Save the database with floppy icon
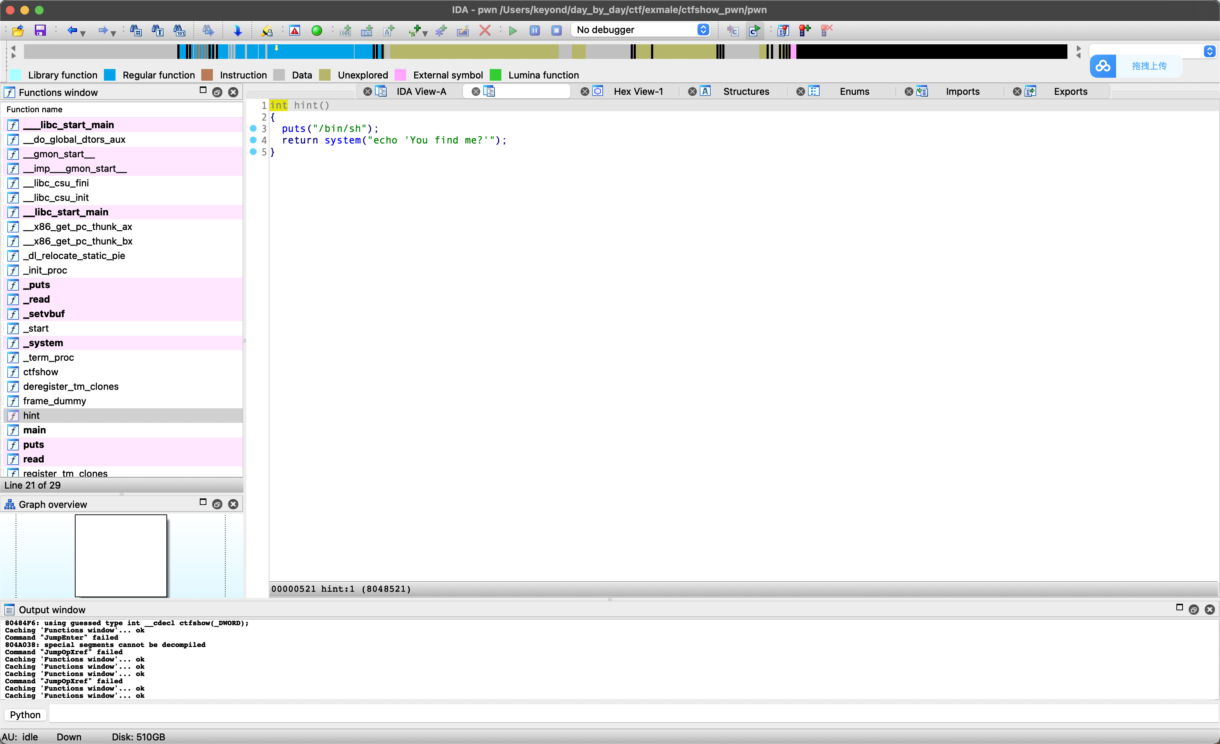The image size is (1220, 744). pyautogui.click(x=40, y=31)
